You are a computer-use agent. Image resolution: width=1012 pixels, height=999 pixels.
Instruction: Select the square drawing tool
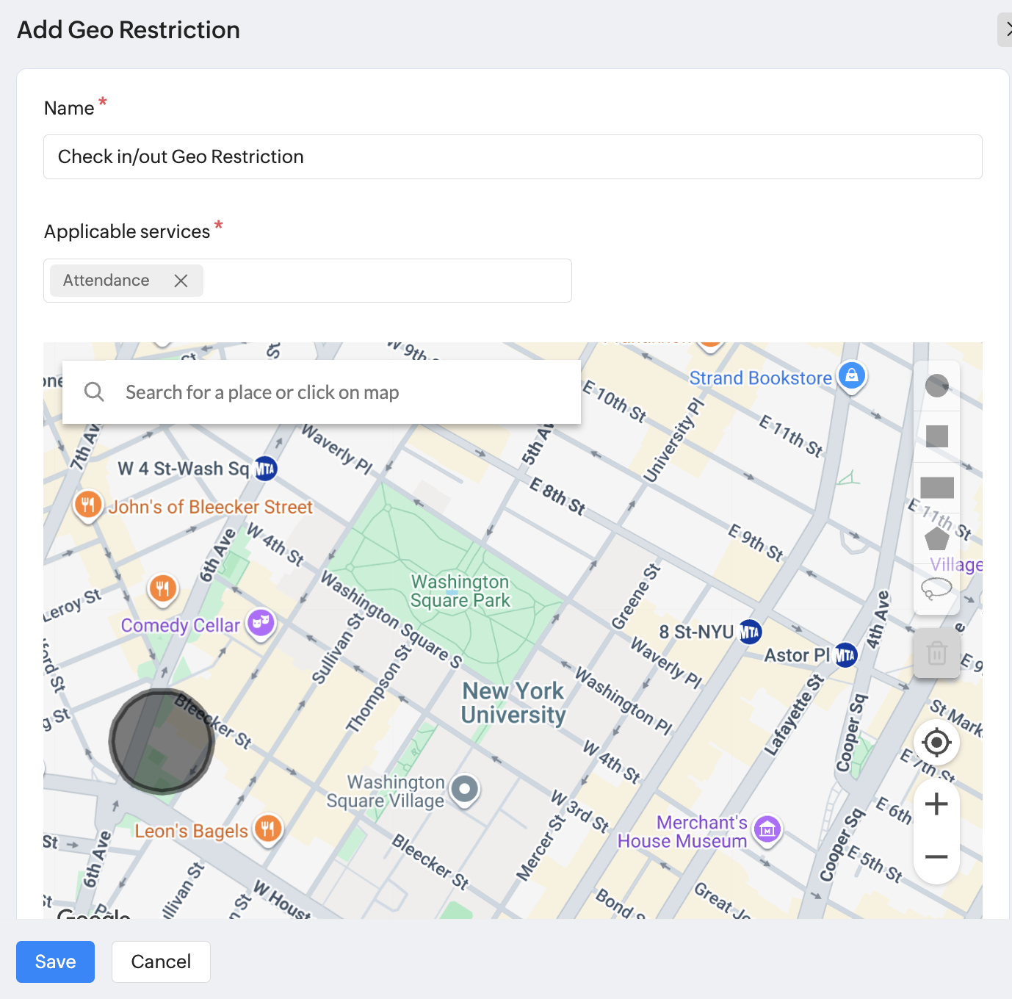(936, 436)
